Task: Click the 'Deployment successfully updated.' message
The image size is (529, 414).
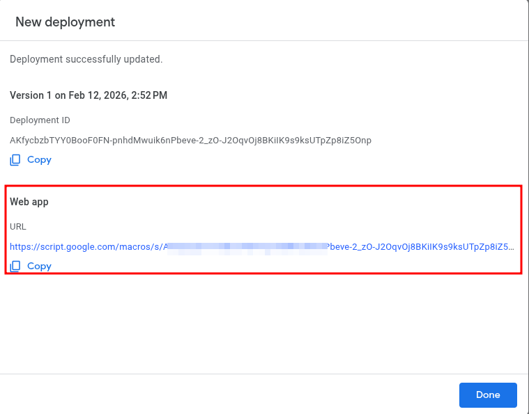Action: (x=86, y=60)
